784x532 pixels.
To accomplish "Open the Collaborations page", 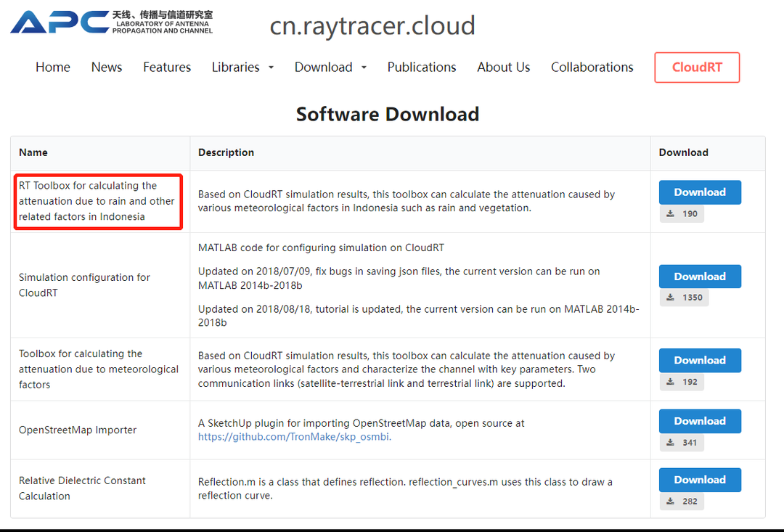I will (x=592, y=67).
